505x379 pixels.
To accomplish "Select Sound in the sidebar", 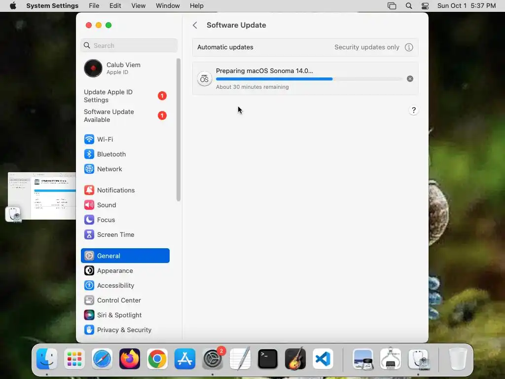I will tap(125, 205).
